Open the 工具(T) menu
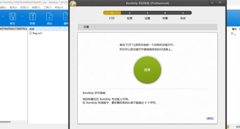The image size is (240, 129). click(47, 7)
